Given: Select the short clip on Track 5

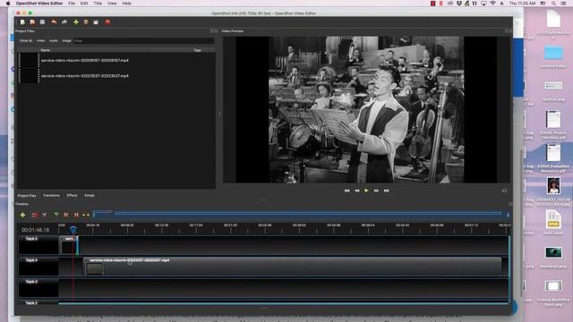Looking at the screenshot, I should (x=69, y=245).
